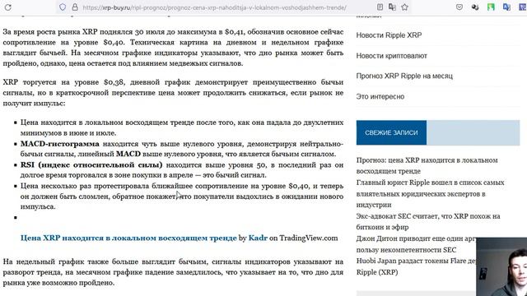Viewport: 527px width, 296px height.
Task: Open the Это интересно category
Action: coord(380,97)
